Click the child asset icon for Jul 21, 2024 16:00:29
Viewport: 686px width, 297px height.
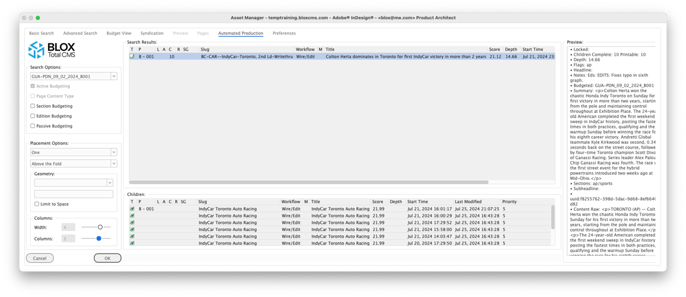click(x=132, y=216)
